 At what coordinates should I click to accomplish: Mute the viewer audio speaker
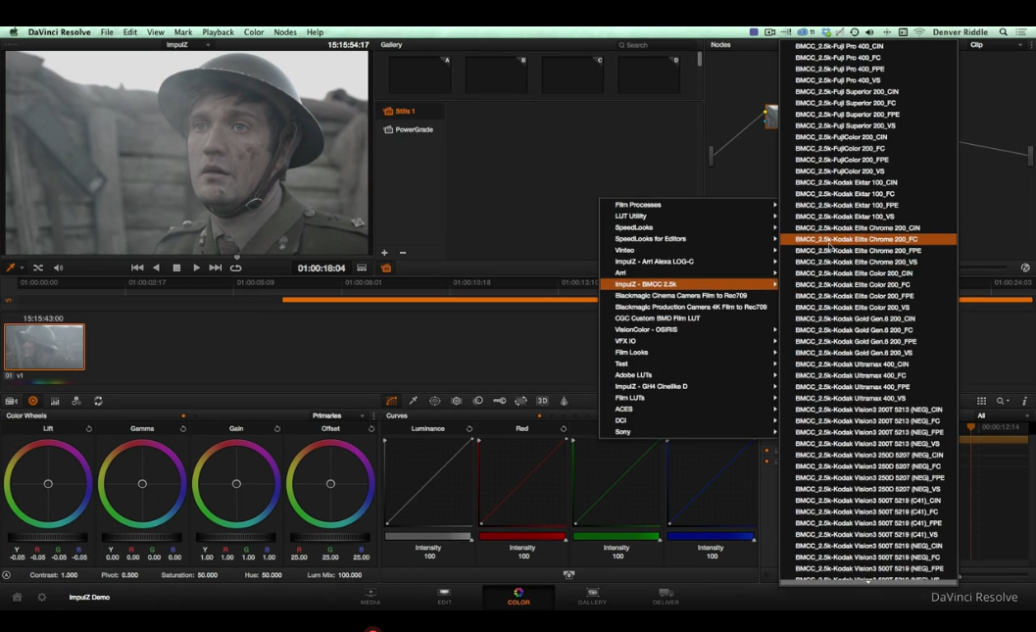pos(58,267)
